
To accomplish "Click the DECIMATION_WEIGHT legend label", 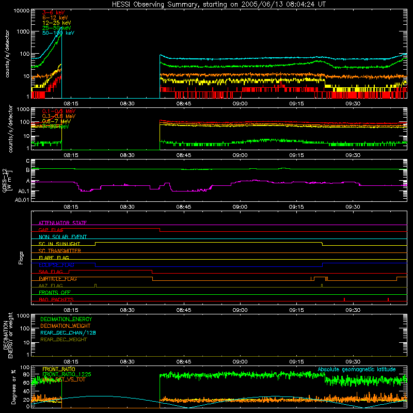I will [66, 326].
